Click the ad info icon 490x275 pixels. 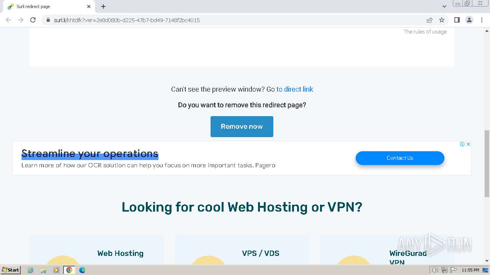click(x=462, y=144)
